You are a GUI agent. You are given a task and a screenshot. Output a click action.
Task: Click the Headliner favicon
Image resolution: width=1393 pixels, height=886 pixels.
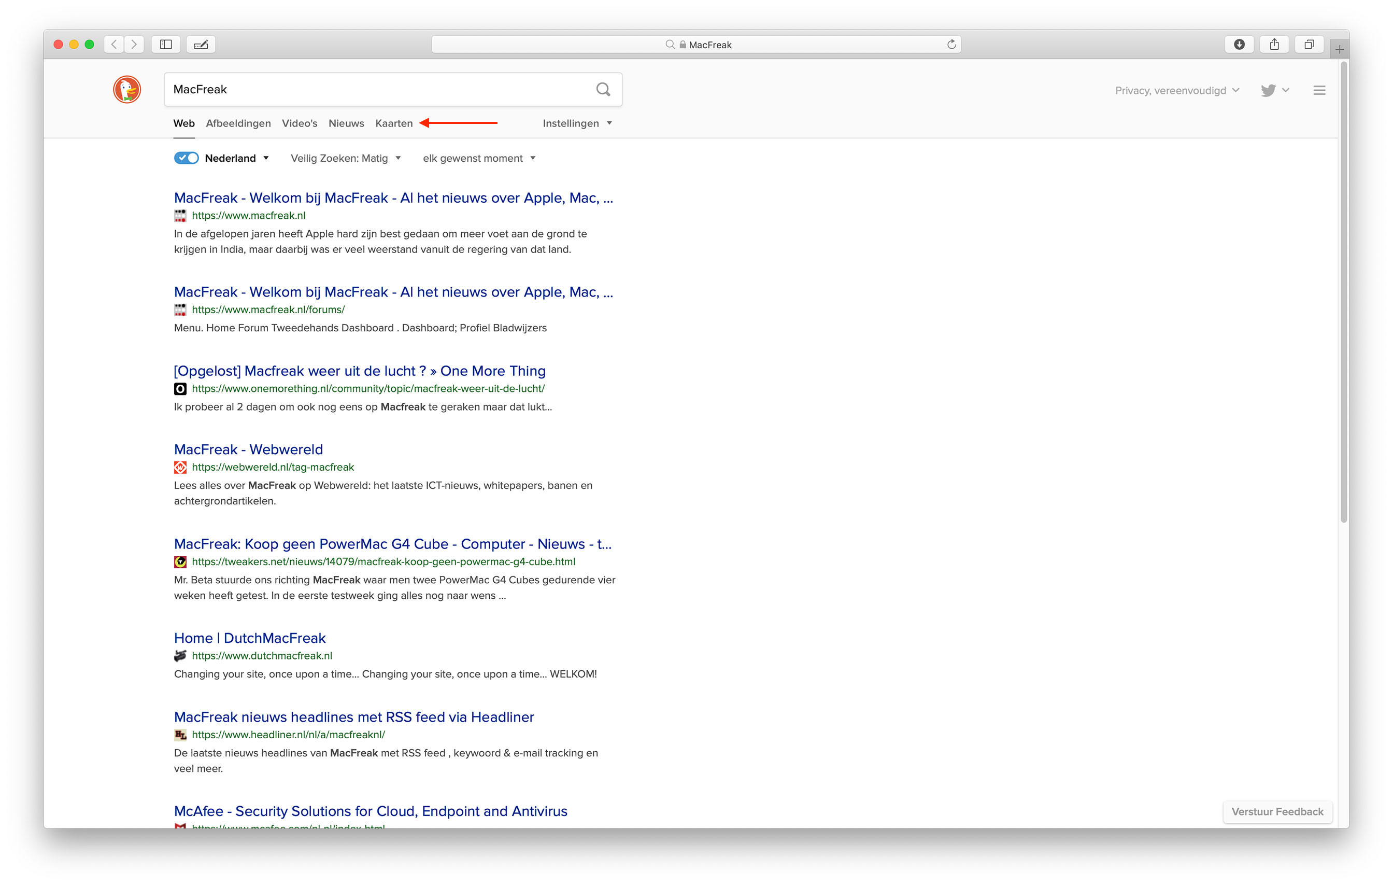point(180,735)
